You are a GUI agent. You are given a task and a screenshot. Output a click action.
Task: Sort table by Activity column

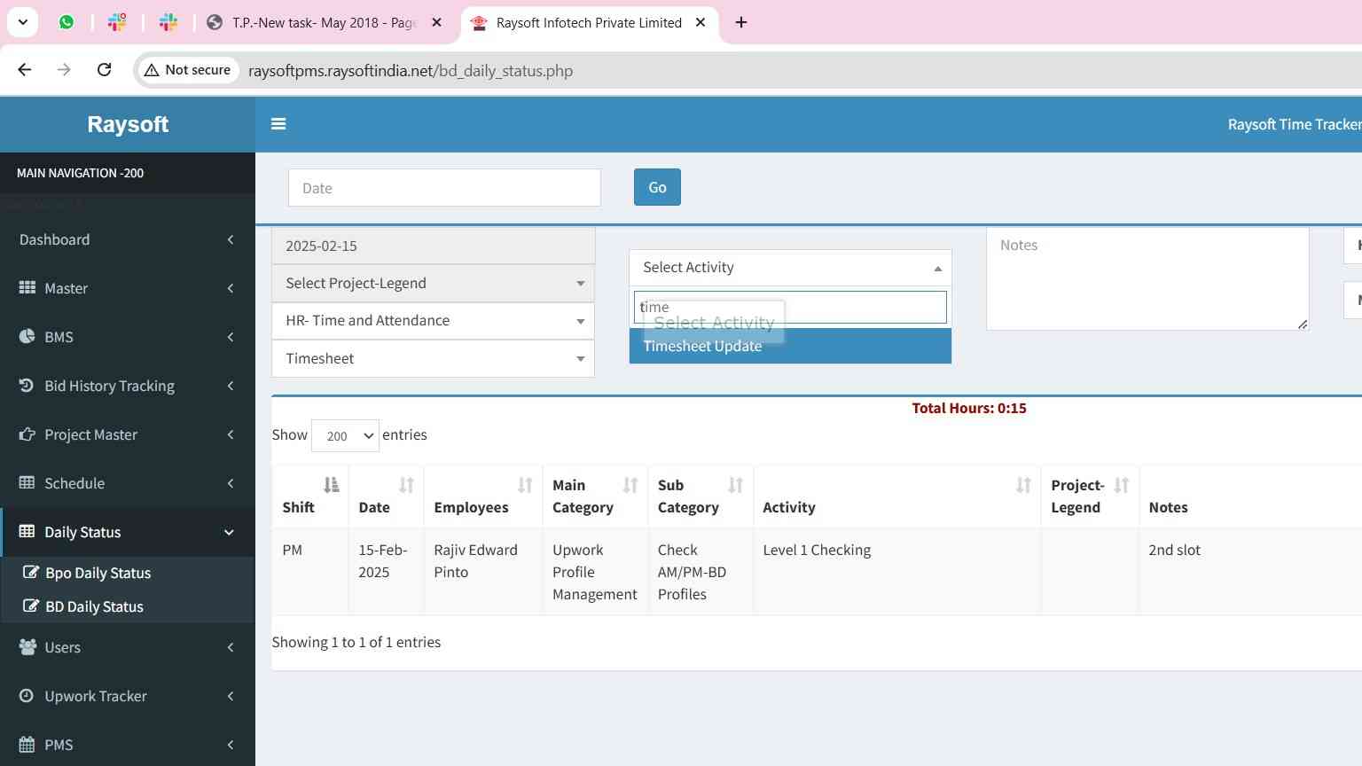click(1023, 485)
